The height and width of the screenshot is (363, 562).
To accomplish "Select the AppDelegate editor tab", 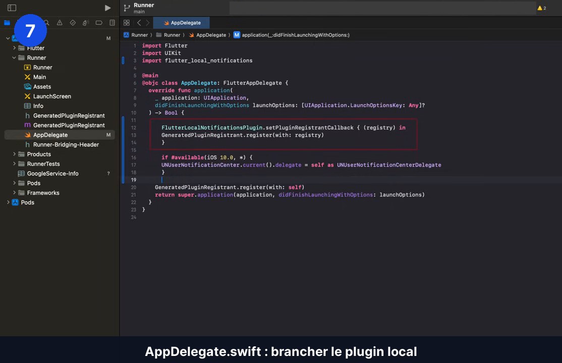I will click(x=181, y=23).
